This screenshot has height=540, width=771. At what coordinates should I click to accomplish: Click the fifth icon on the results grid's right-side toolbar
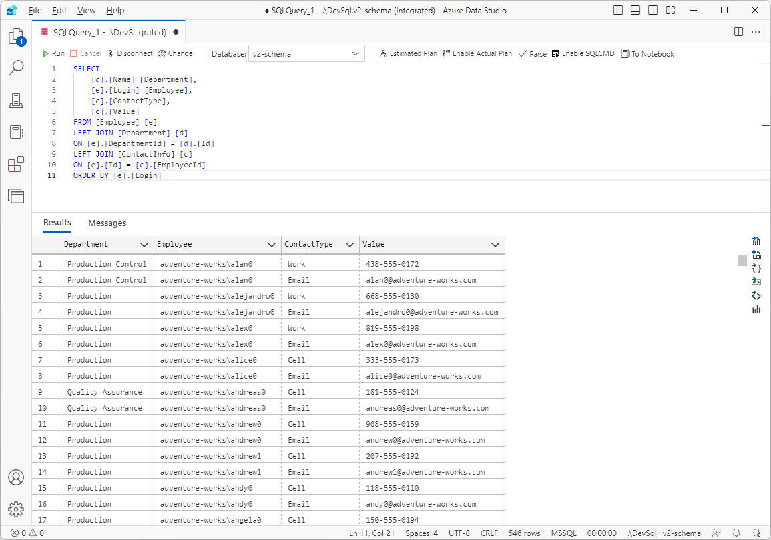(x=756, y=295)
